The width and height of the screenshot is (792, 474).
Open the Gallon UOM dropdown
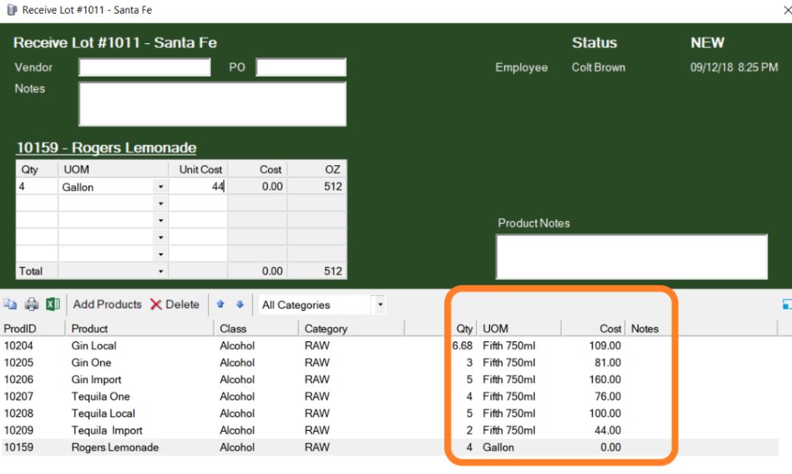tap(161, 187)
